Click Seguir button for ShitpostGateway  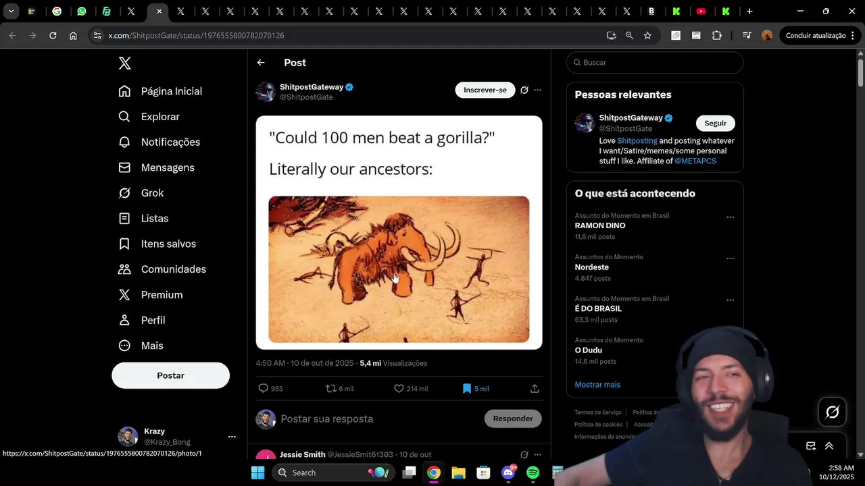[716, 123]
